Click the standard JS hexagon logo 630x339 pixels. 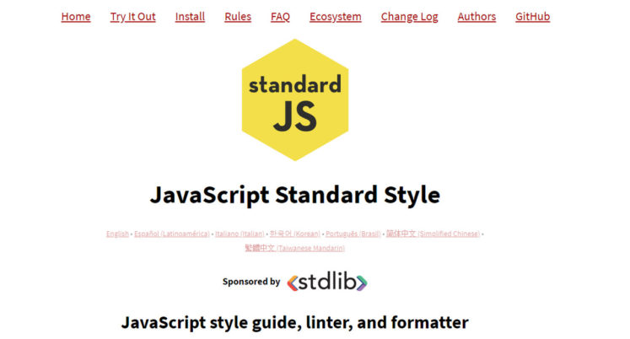coord(294,100)
